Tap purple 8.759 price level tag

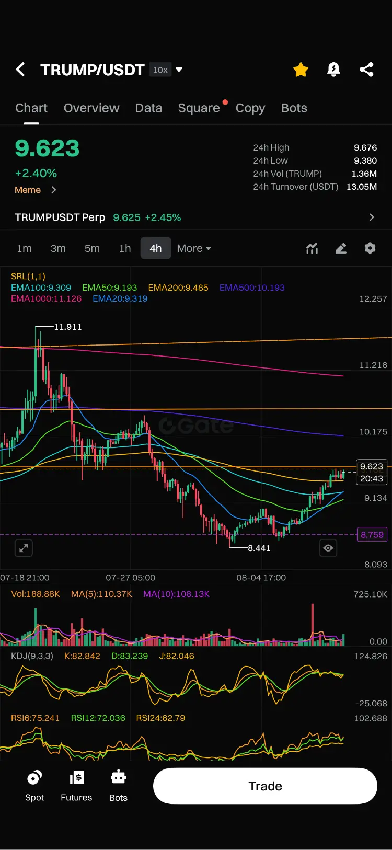pos(372,535)
